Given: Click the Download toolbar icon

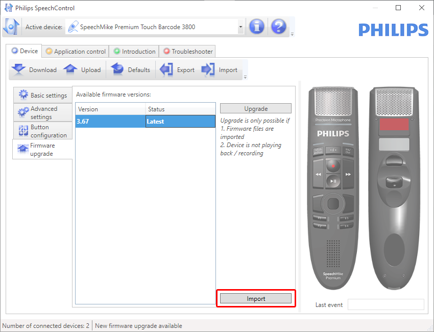Looking at the screenshot, I should point(18,69).
